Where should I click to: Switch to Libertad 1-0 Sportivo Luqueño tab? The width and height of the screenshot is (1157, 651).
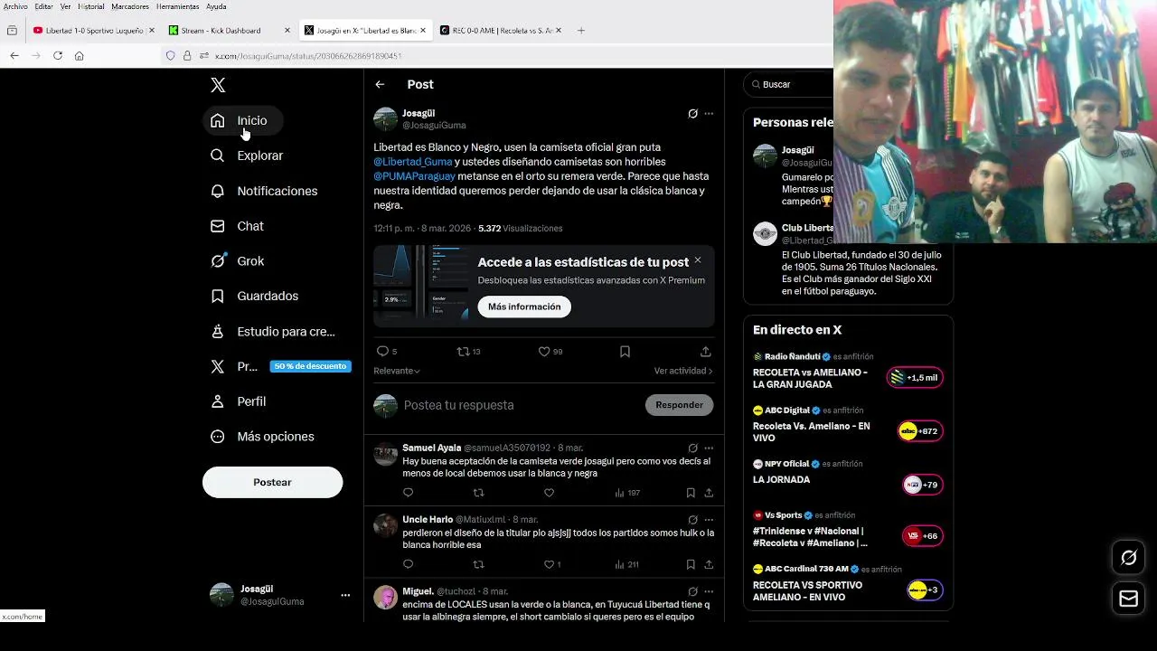[93, 30]
